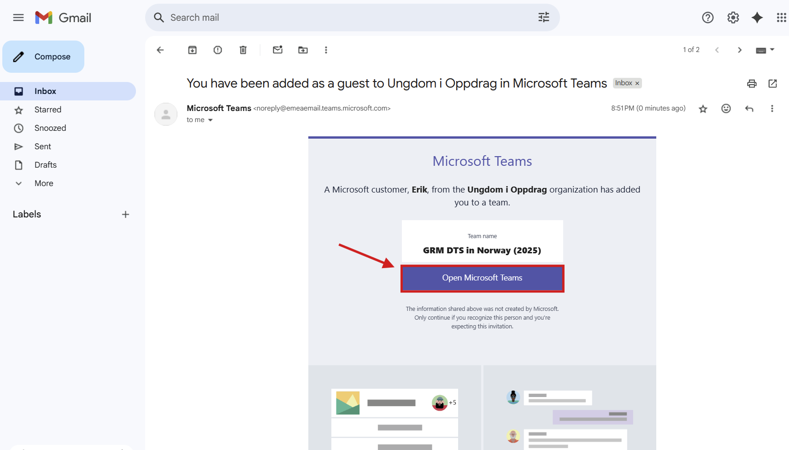The height and width of the screenshot is (450, 789).
Task: Open the Drafts folder
Action: pos(68,165)
